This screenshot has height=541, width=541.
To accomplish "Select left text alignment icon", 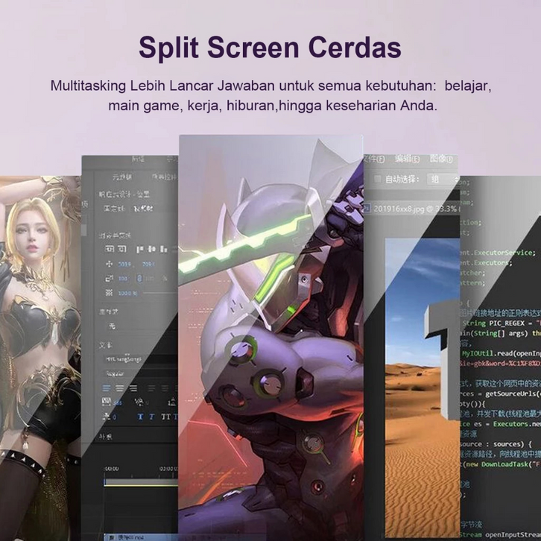I will click(107, 388).
